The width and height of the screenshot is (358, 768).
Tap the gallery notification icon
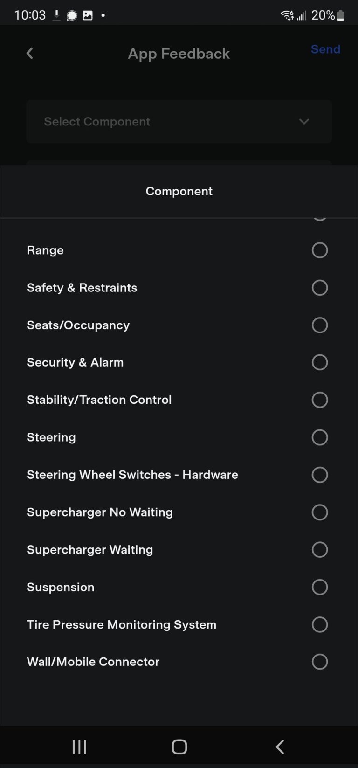point(87,14)
